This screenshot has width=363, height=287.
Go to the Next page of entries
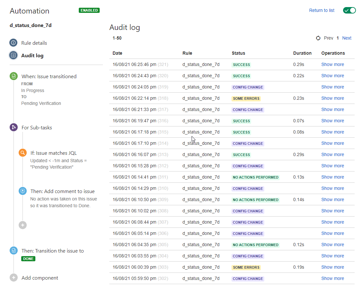click(x=347, y=38)
